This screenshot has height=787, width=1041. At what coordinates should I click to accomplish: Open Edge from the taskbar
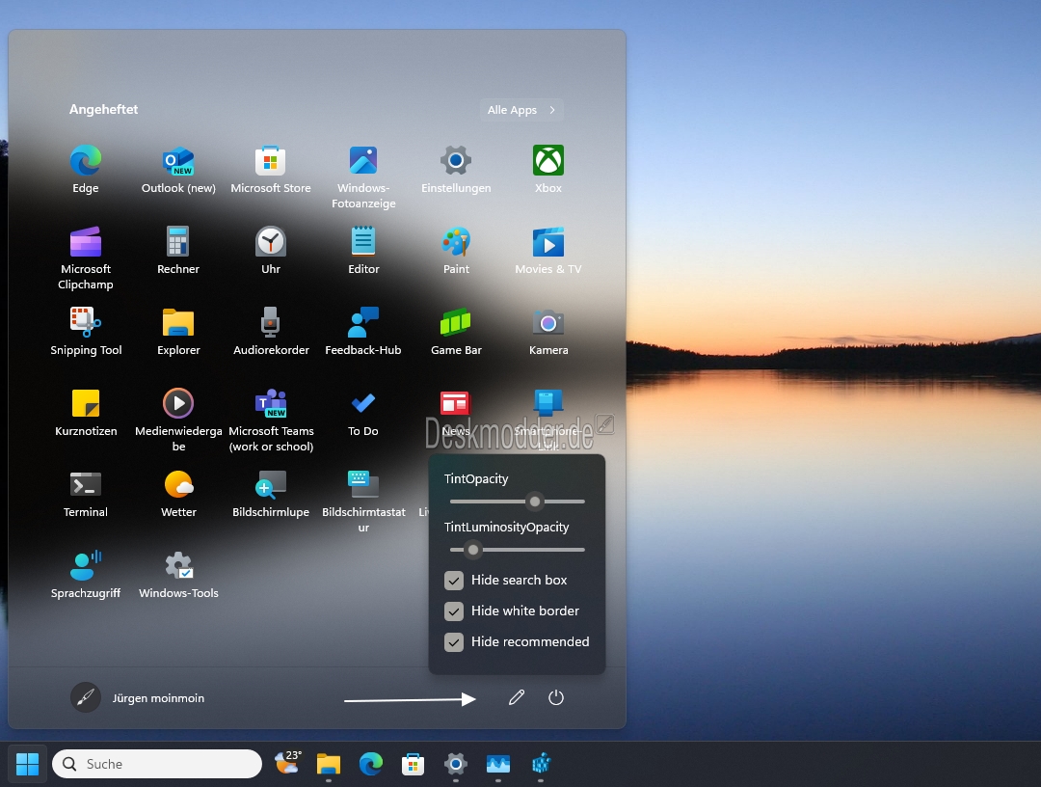[371, 764]
